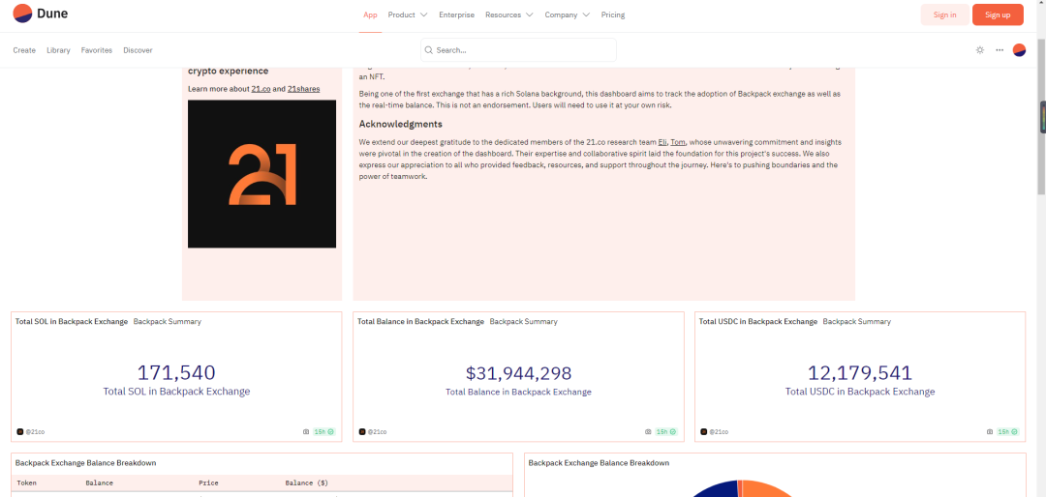Screen dimensions: 1046x497
Task: Open Tom's profile link in Acknowledgments
Action: pyautogui.click(x=678, y=142)
